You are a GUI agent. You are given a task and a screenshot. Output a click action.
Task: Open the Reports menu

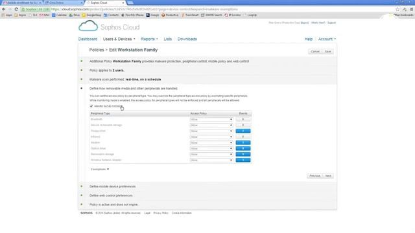tap(149, 39)
